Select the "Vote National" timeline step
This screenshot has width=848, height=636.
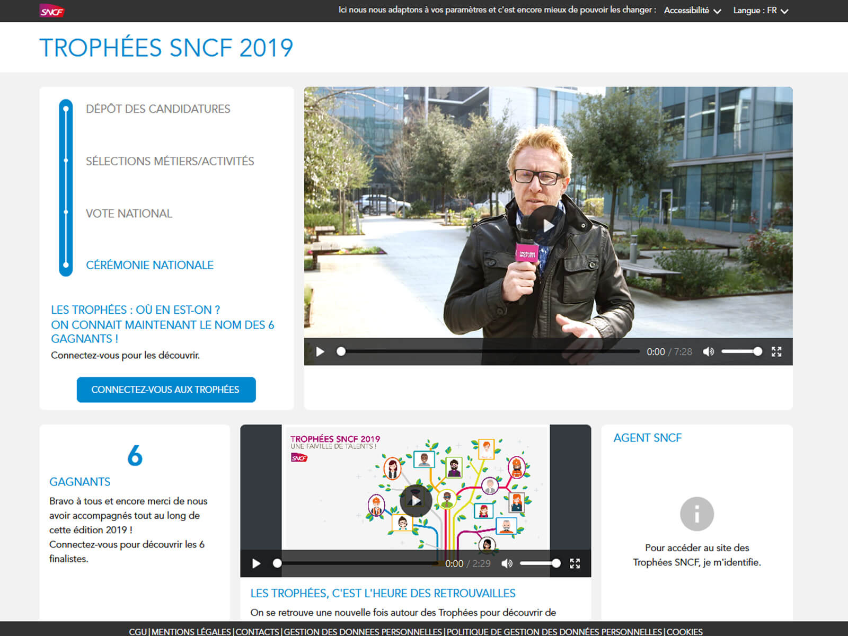[x=128, y=214]
